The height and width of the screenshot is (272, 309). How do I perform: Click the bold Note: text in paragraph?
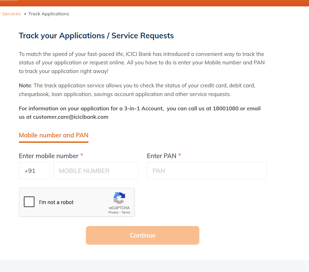point(25,86)
